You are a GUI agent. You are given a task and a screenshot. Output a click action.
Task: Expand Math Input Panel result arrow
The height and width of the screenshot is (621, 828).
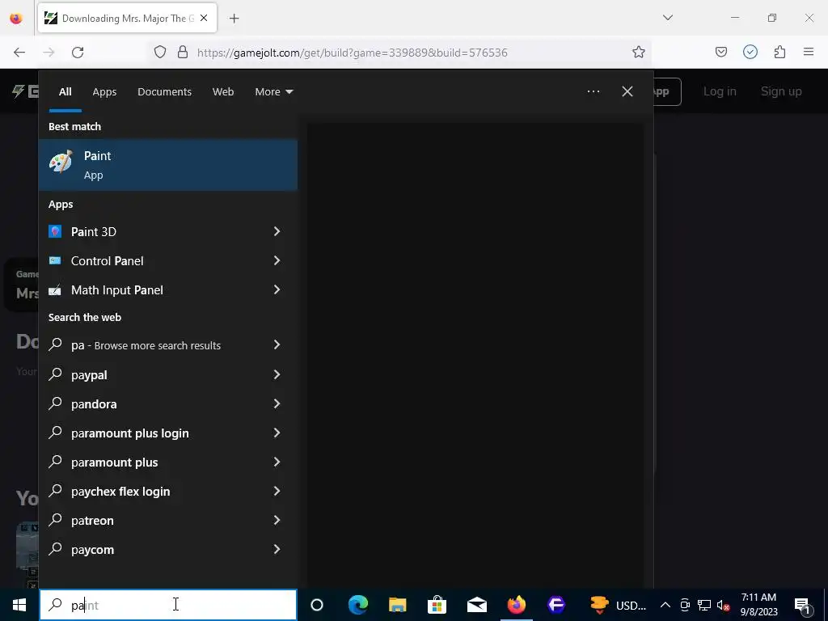[x=277, y=289]
